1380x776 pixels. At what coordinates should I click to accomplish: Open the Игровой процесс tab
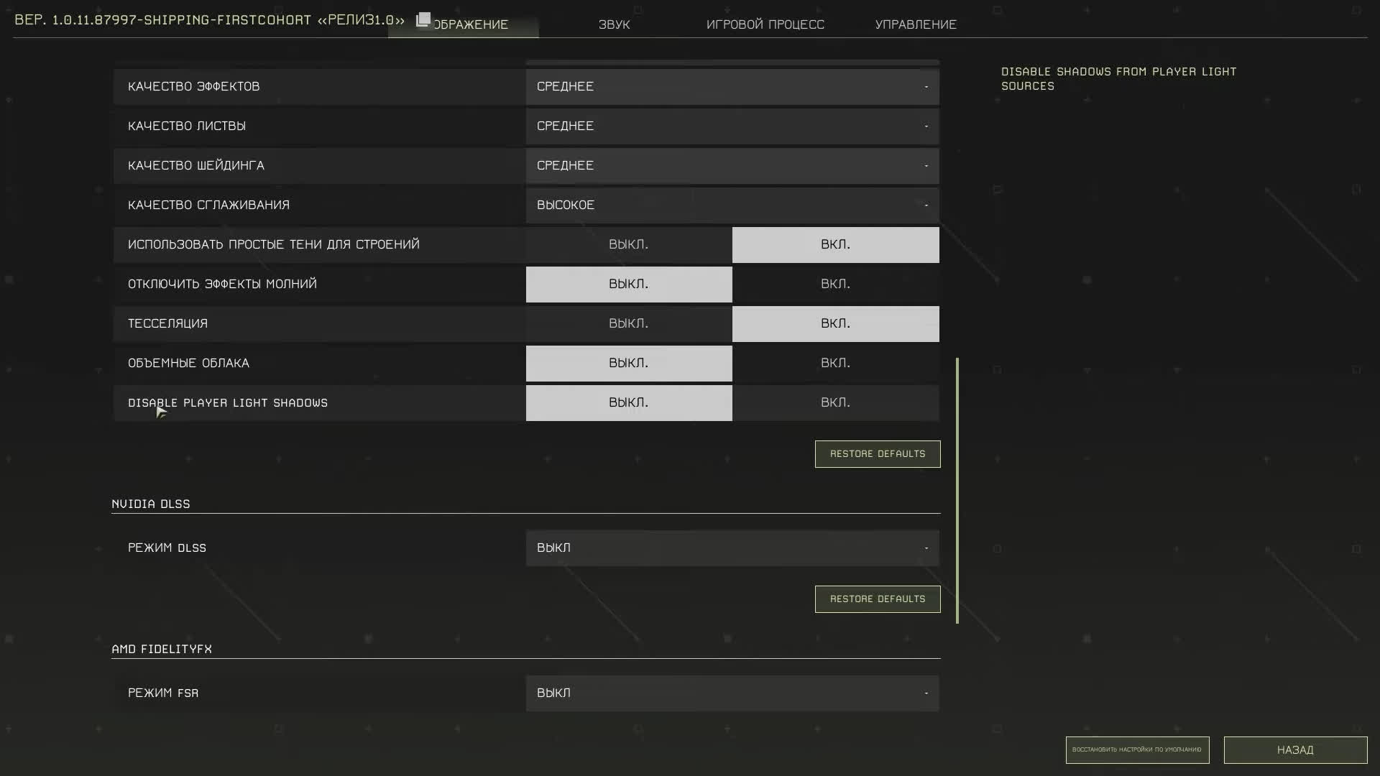pyautogui.click(x=765, y=24)
